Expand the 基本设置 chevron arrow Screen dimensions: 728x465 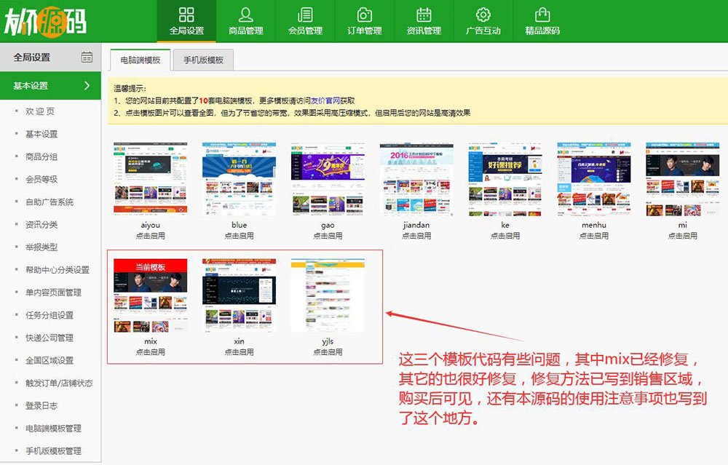click(x=87, y=85)
